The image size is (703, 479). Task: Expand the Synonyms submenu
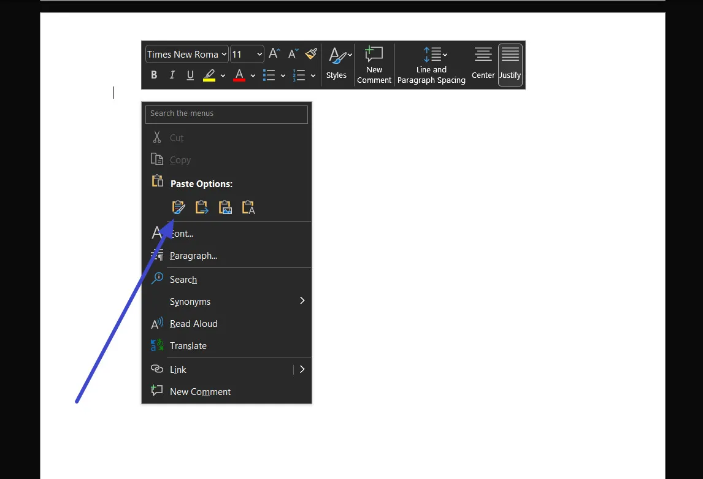[x=226, y=301]
